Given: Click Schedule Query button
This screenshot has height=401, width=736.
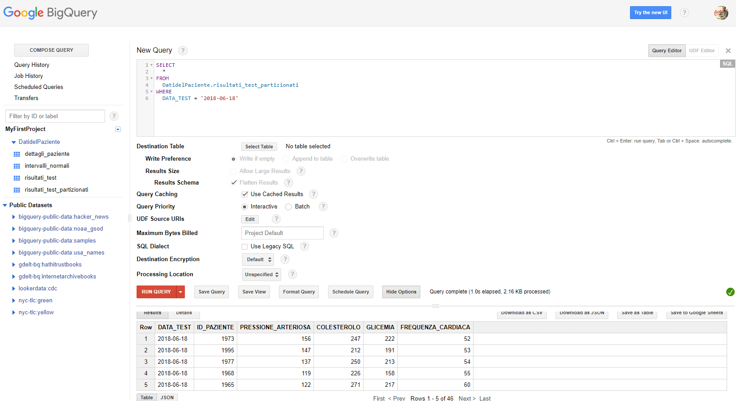Looking at the screenshot, I should (351, 292).
